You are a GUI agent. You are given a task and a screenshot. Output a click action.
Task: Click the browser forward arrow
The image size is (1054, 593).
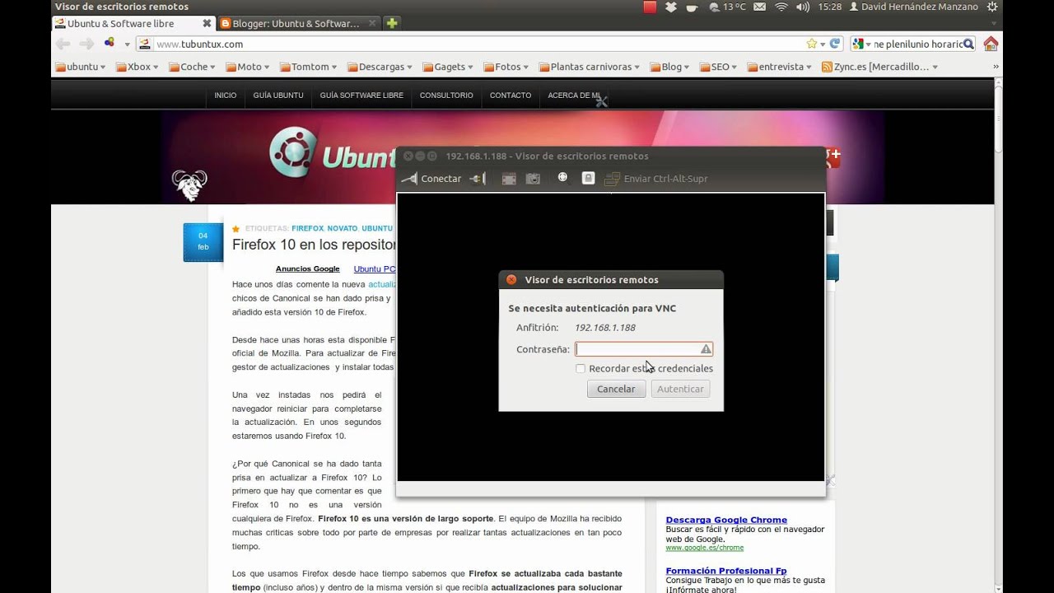[86, 44]
